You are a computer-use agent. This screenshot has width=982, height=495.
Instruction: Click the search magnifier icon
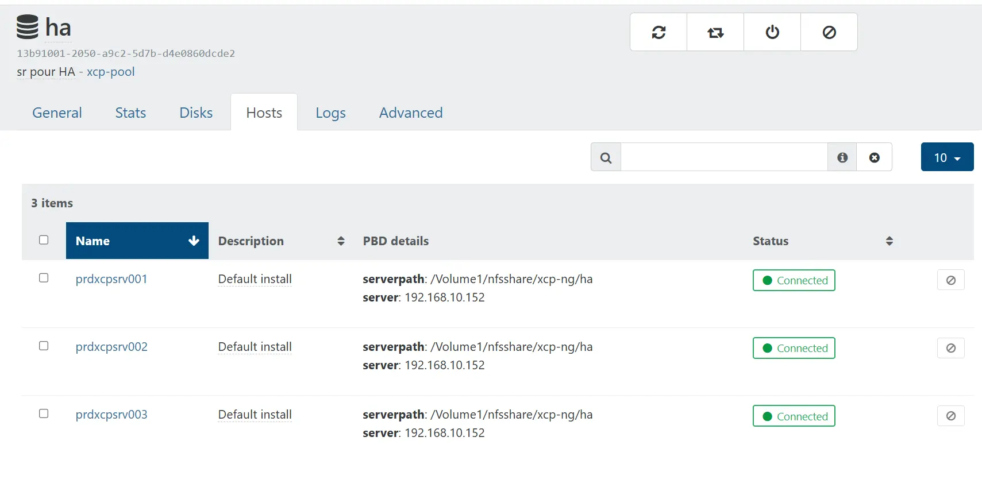pos(606,157)
